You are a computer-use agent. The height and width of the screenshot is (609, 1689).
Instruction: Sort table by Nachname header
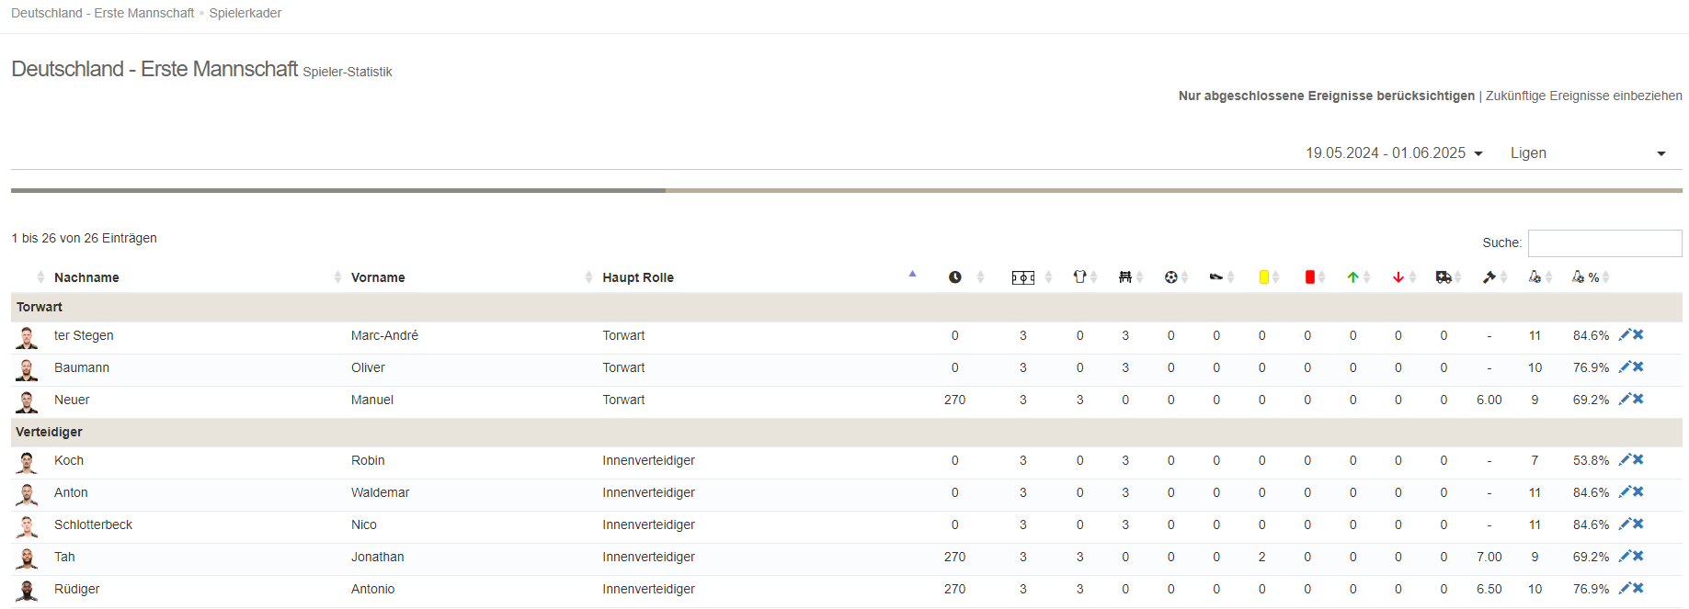[x=86, y=277]
